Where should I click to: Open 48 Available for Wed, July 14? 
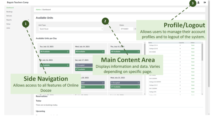tap(90, 51)
